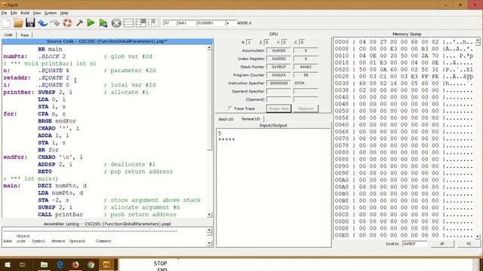Image resolution: width=483 pixels, height=271 pixels.
Task: Switch to the code-only view layout icon
Action: tap(128, 23)
